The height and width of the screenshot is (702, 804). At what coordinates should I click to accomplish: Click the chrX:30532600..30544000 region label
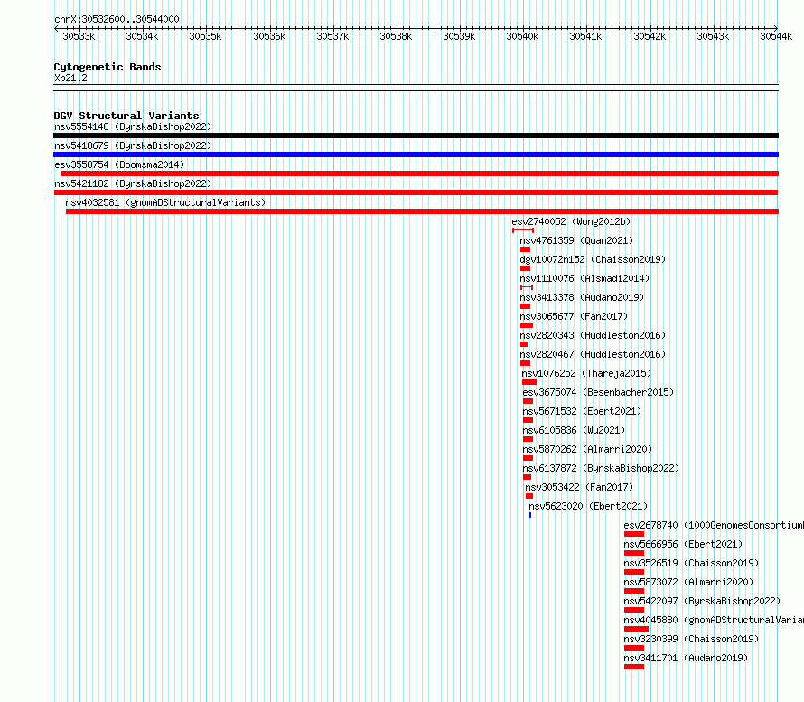117,19
